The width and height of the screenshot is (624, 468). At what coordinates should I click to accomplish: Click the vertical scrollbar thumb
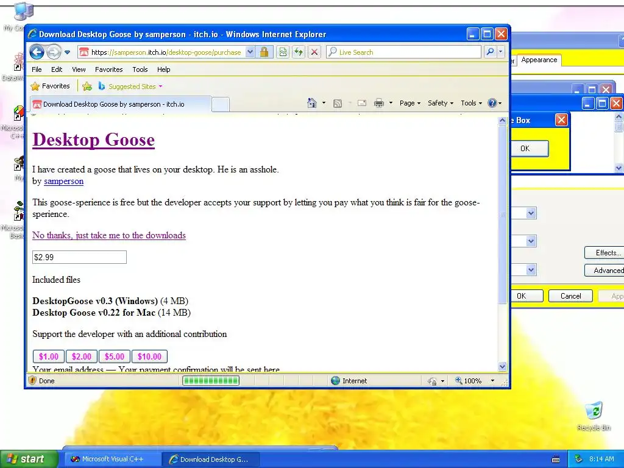click(x=502, y=214)
